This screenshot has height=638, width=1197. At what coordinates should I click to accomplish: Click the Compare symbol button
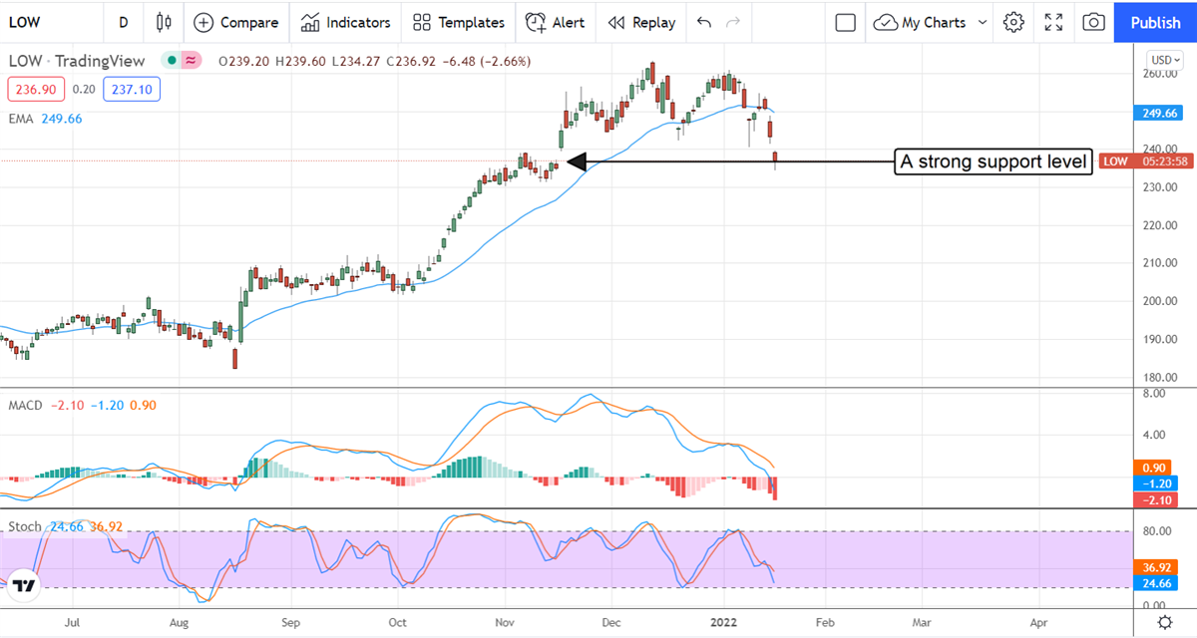[236, 22]
